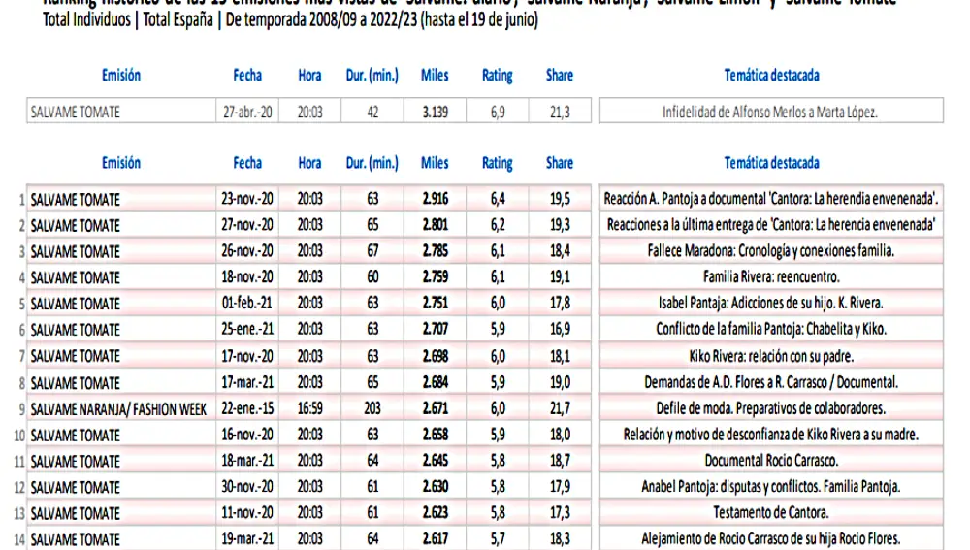This screenshot has height=550, width=970.
Task: Click the 'Rating' header above the 6,9 value
Action: point(498,76)
